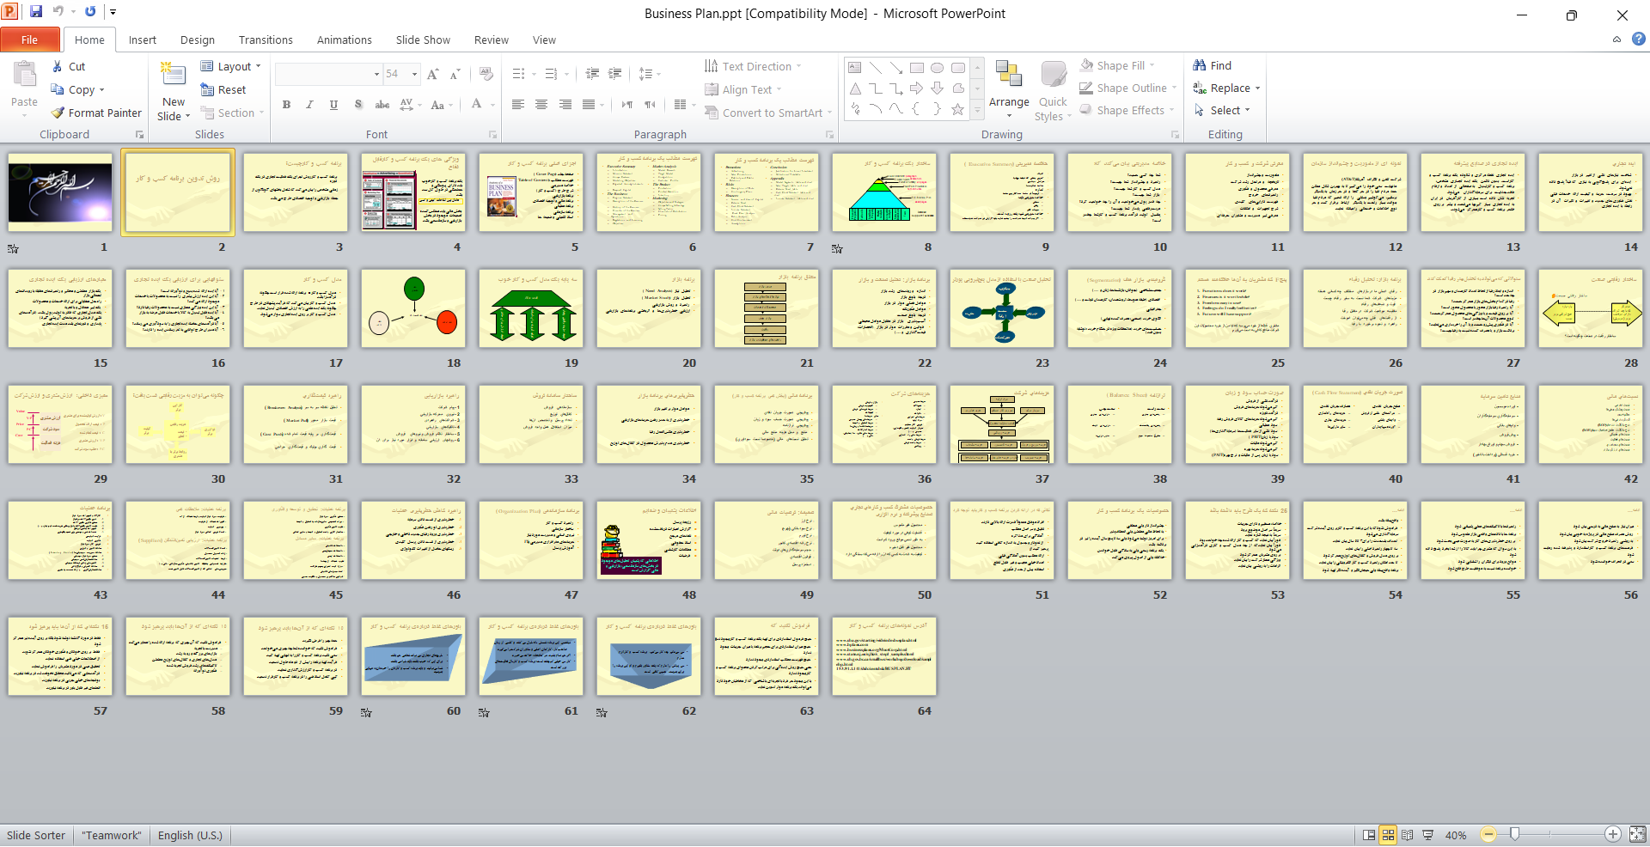The width and height of the screenshot is (1650, 847).
Task: Switch to Reading View in status bar
Action: (1407, 834)
